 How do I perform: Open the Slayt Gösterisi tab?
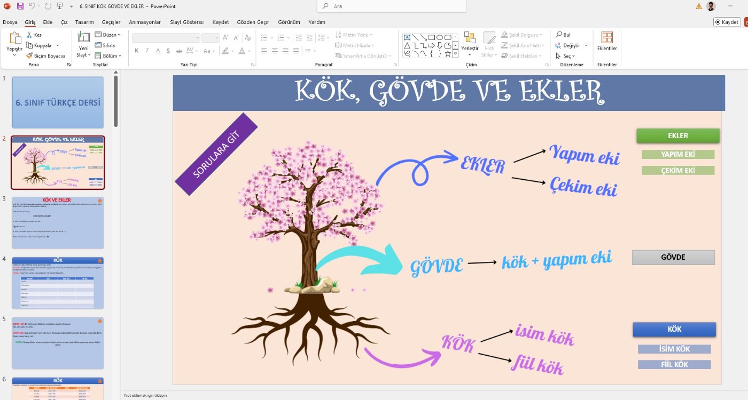[186, 22]
